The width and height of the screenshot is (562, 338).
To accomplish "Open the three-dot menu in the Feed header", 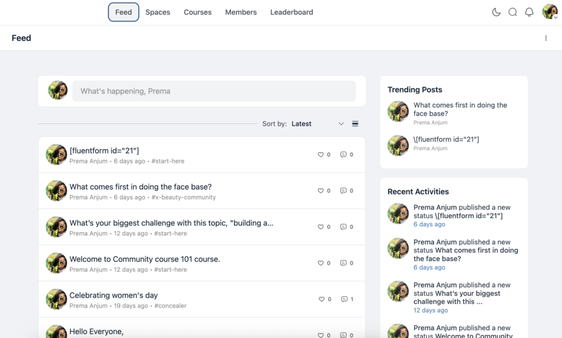I will pos(546,38).
